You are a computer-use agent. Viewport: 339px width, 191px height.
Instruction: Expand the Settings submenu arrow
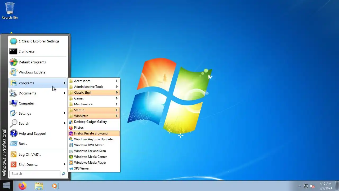click(64, 113)
